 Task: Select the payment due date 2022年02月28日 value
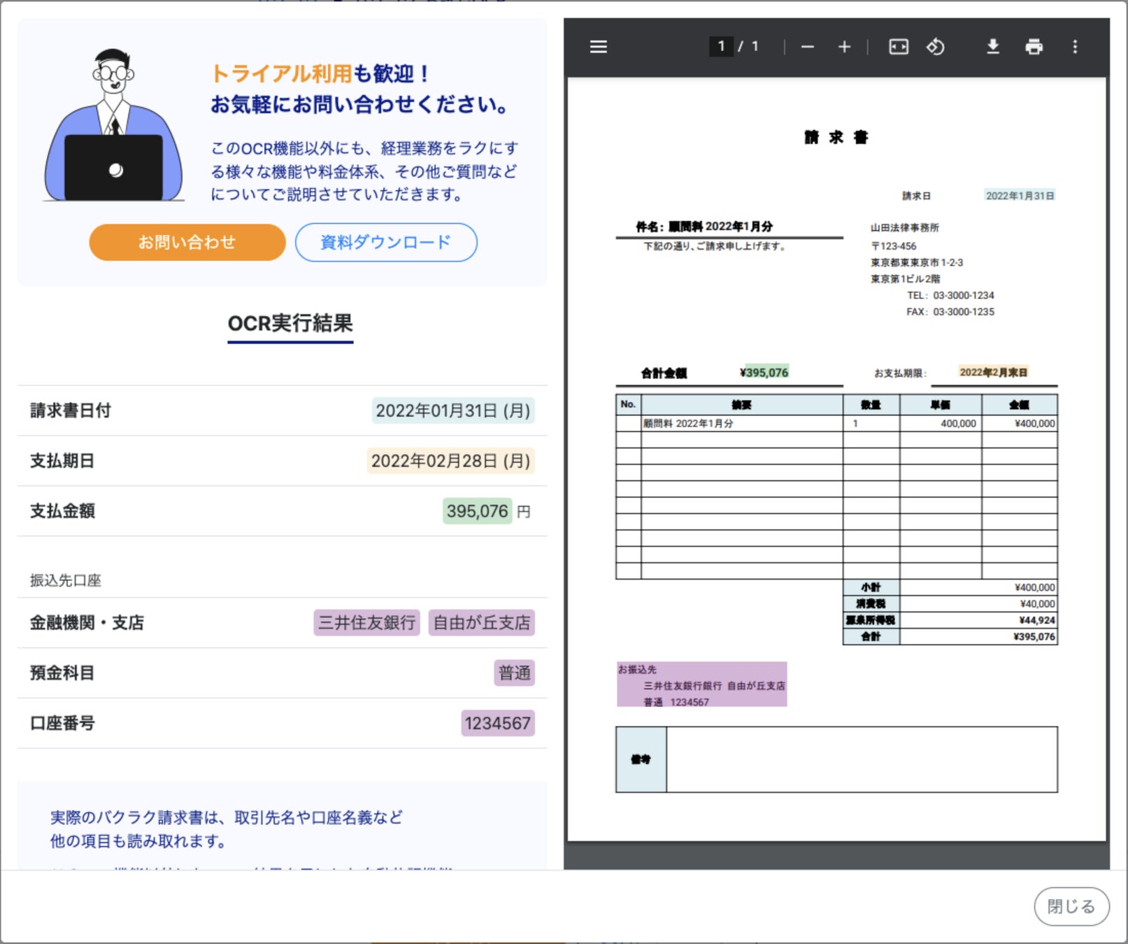point(450,461)
